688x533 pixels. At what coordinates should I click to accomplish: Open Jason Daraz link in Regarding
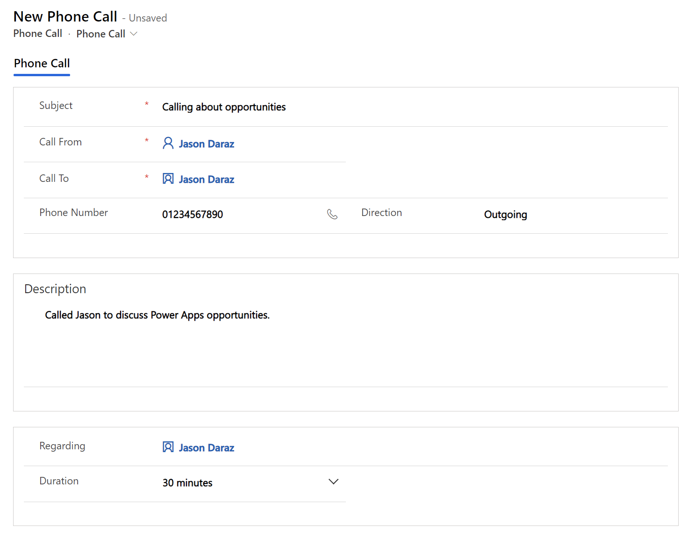[x=207, y=448]
